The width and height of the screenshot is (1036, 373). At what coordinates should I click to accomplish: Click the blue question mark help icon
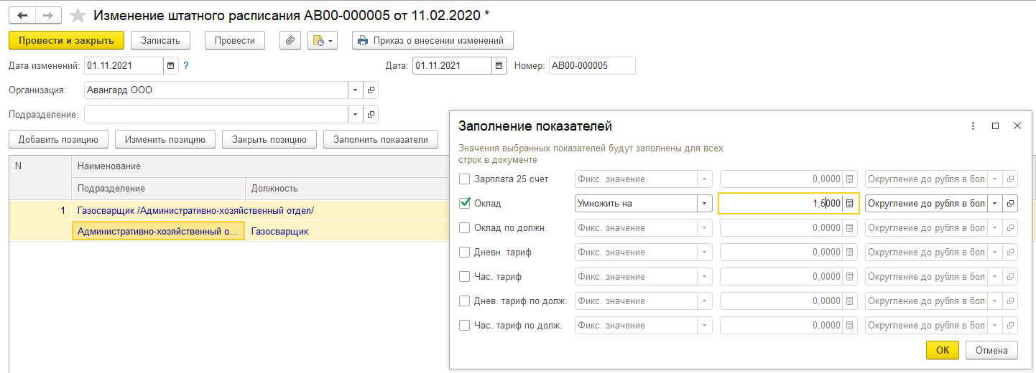[x=186, y=66]
